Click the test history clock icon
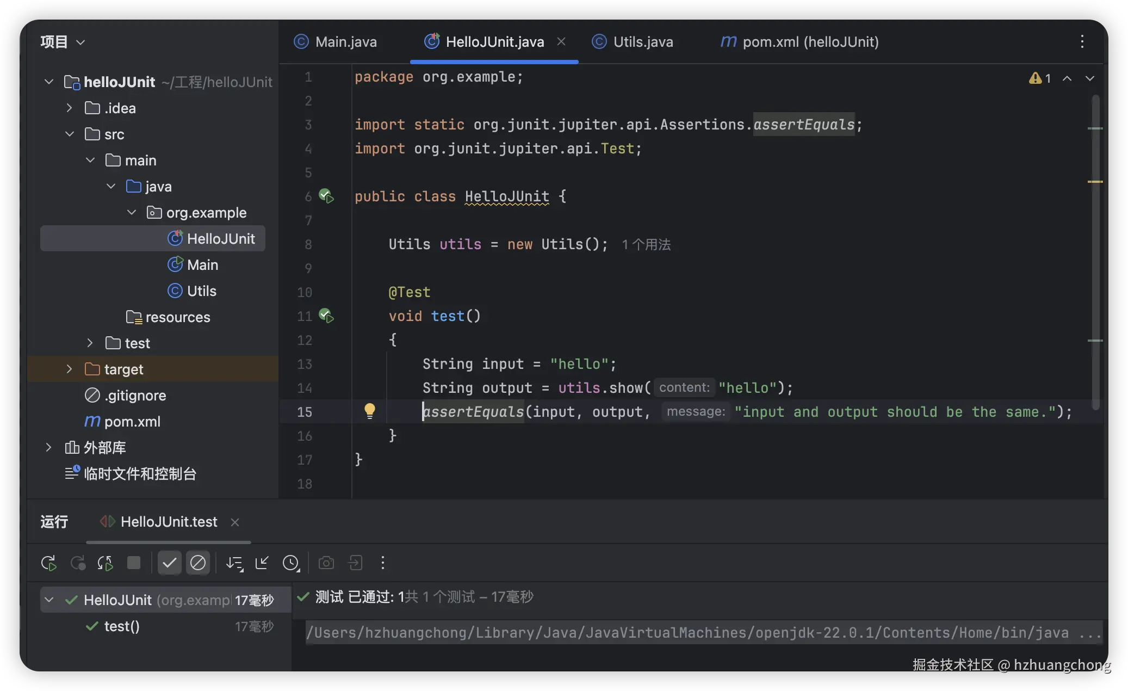The image size is (1128, 691). pyautogui.click(x=291, y=563)
